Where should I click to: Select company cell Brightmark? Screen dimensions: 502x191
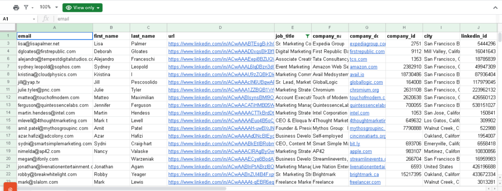click(330, 174)
